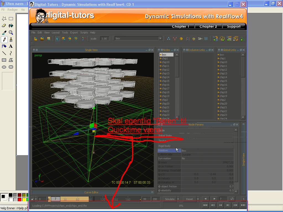Image resolution: width=283 pixels, height=212 pixels.
Task: Toggle the K keyframe button
Action: click(x=244, y=199)
